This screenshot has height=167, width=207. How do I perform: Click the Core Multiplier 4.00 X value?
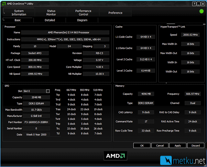(96, 67)
